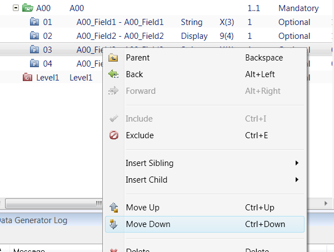Click the red Exclude icon
The width and height of the screenshot is (334, 252).
114,135
